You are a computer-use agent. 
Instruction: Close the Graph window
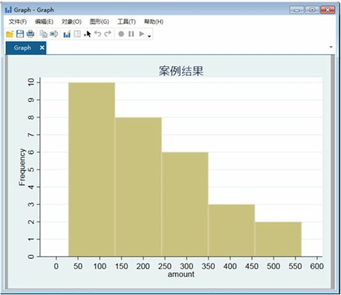point(328,10)
